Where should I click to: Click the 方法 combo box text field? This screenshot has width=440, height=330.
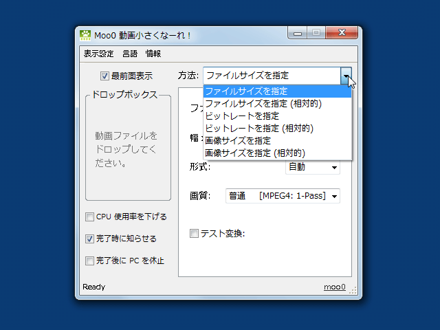click(272, 76)
